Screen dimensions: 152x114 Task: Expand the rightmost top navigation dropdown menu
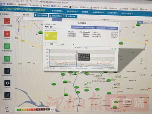127,13
